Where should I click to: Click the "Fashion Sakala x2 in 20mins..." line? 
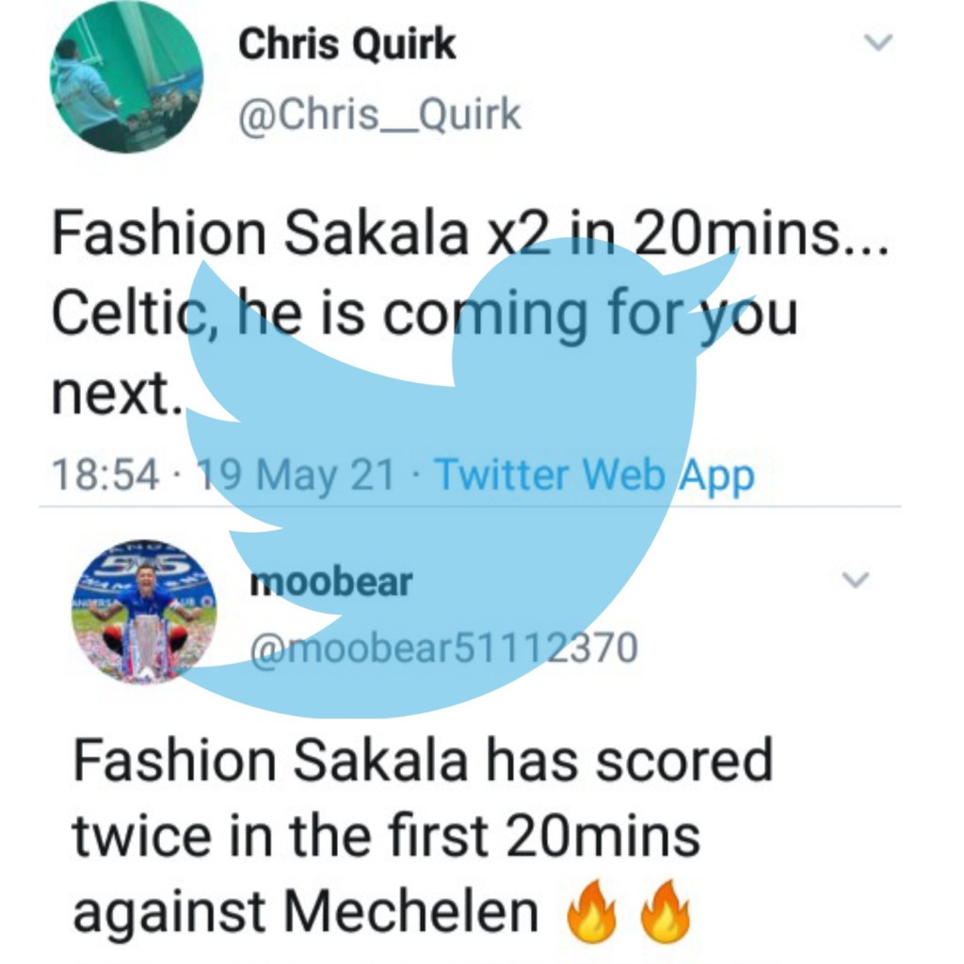[x=469, y=235]
